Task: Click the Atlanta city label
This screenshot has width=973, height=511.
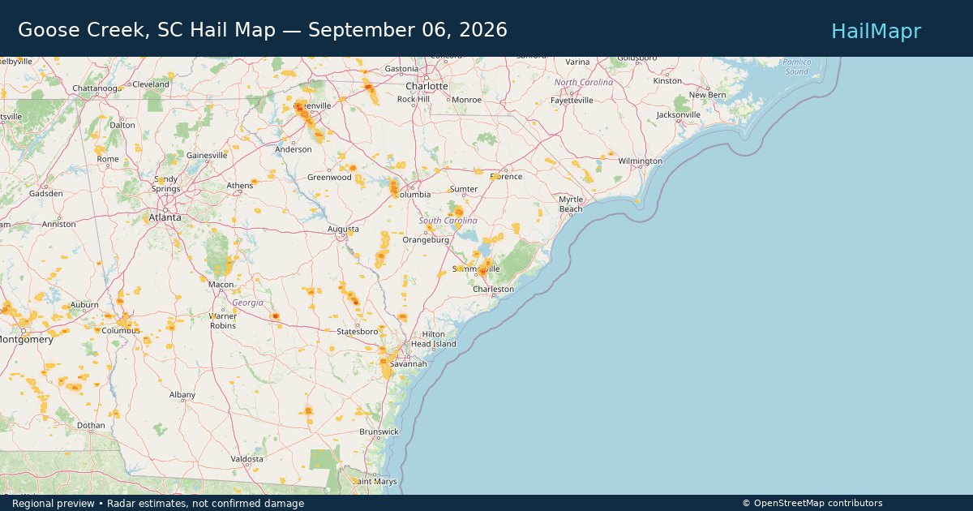Action: (165, 217)
